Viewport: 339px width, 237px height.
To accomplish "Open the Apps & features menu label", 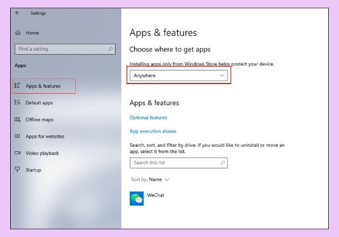I will point(43,86).
